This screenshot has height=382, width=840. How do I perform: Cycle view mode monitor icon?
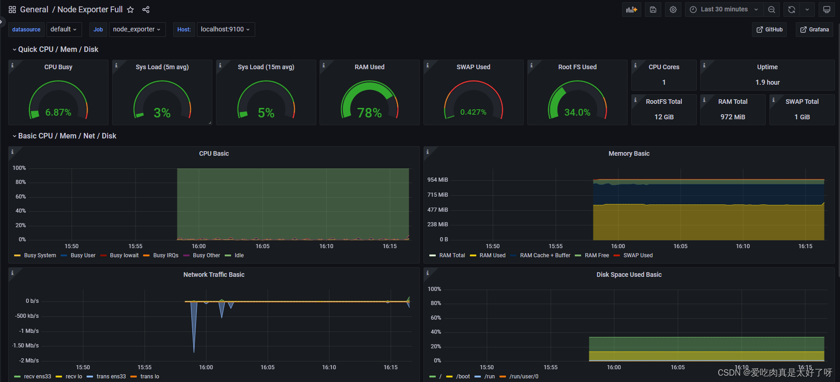coord(827,10)
